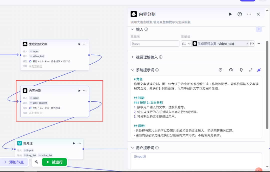
Task: Open prompt library icon in system prompt toolbar
Action: coord(231,70)
